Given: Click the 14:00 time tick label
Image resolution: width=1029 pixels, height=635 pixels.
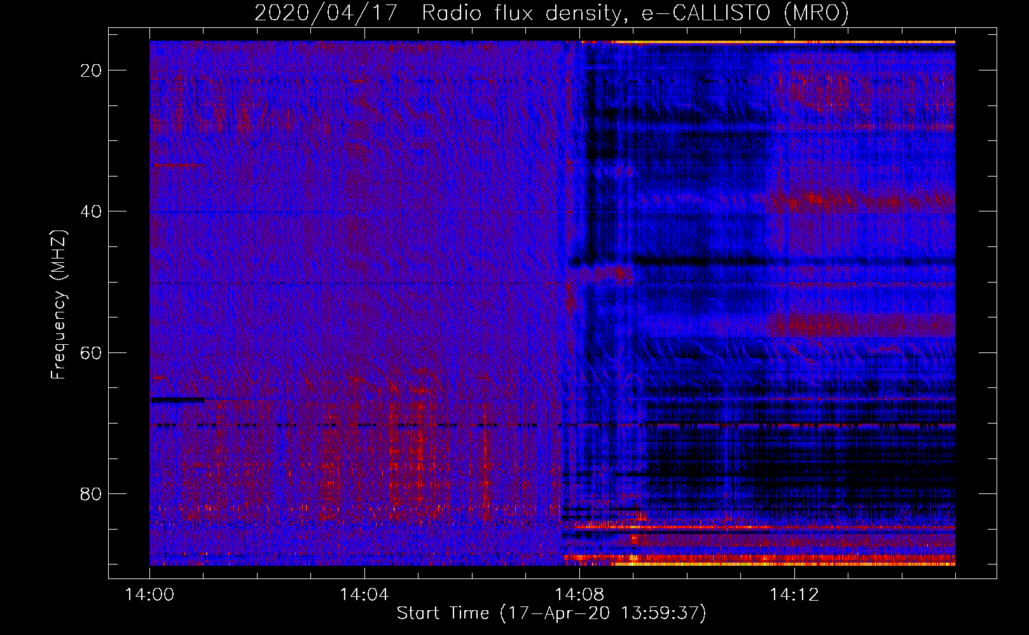Looking at the screenshot, I should click(x=149, y=595).
